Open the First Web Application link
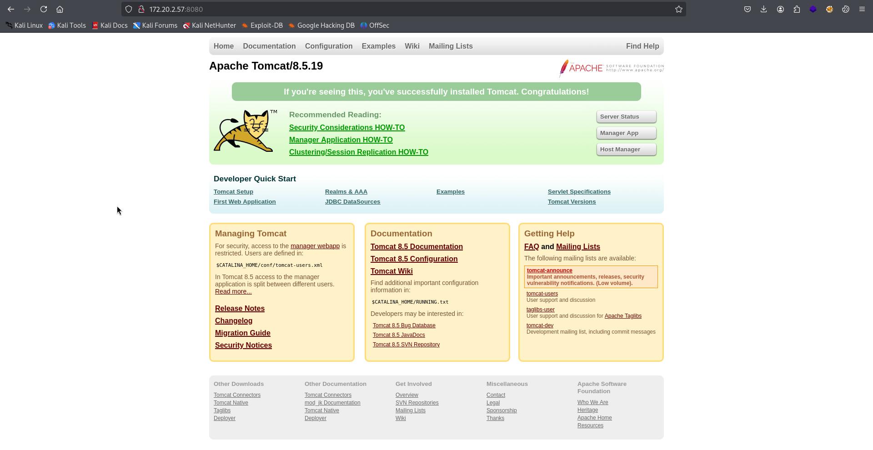The height and width of the screenshot is (450, 873). point(245,202)
